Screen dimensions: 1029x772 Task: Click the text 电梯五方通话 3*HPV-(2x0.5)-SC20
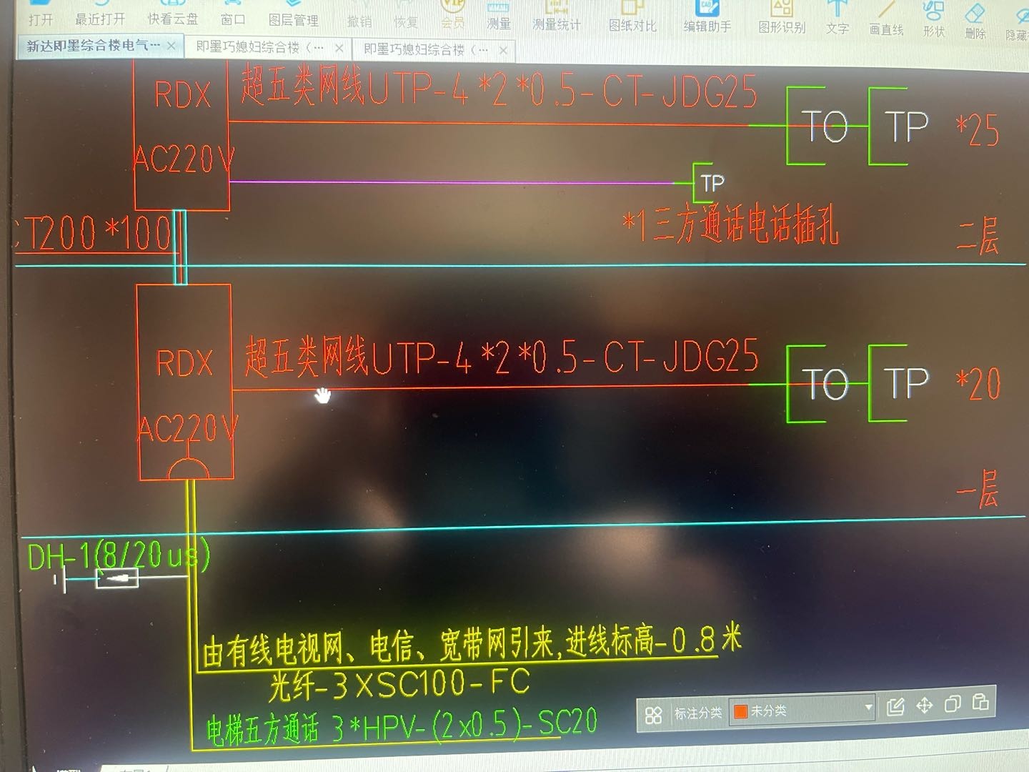coord(402,727)
